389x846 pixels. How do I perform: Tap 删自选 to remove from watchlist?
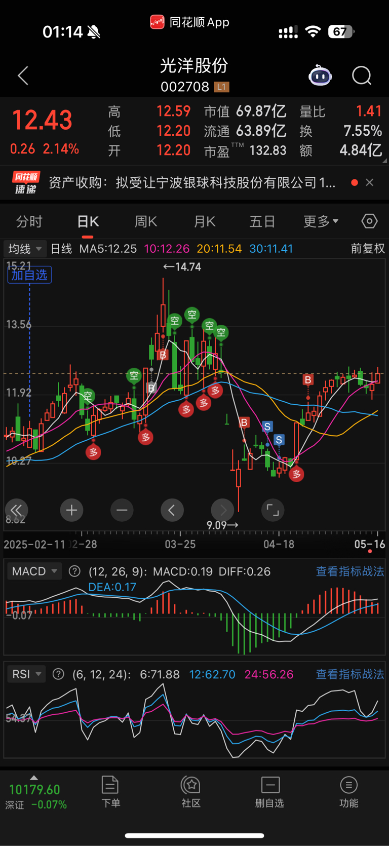tap(269, 791)
